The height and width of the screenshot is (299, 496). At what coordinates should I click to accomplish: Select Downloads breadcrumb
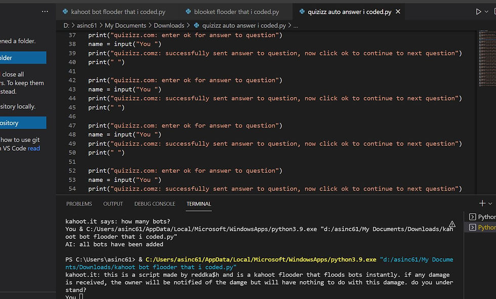[x=169, y=26]
